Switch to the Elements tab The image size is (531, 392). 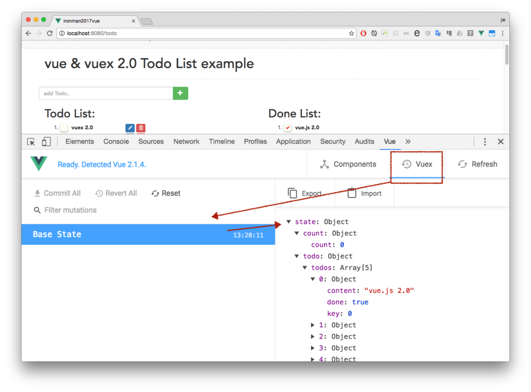(79, 142)
